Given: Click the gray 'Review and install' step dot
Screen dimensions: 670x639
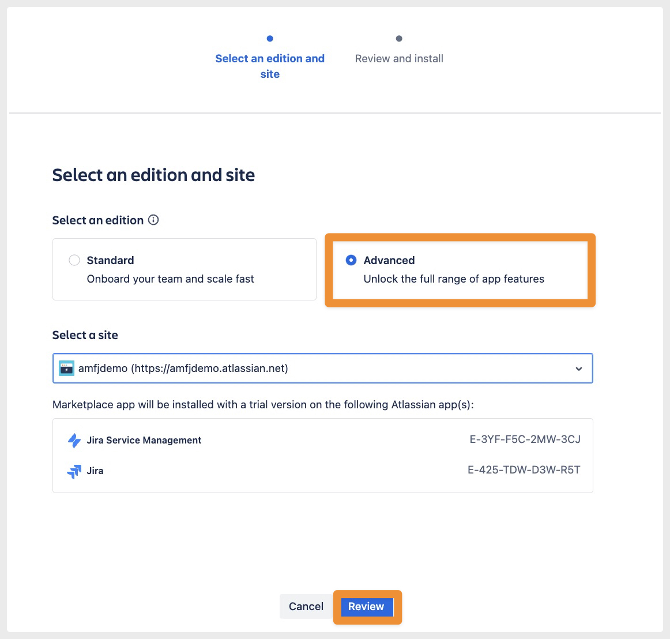Looking at the screenshot, I should (398, 39).
